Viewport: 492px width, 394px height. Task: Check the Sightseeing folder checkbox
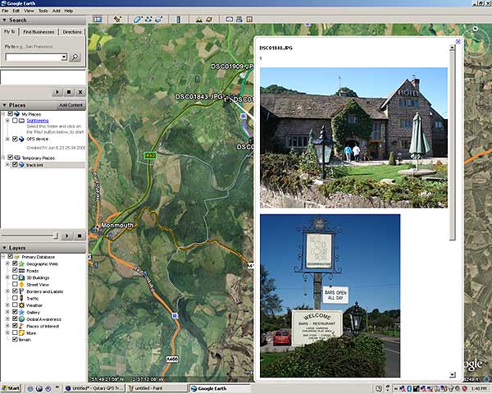pos(15,121)
